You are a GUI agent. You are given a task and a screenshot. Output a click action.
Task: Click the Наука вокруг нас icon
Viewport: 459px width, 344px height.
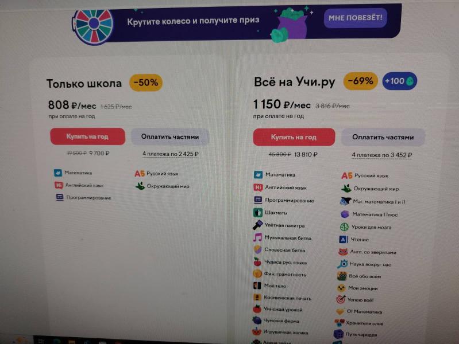tap(342, 264)
